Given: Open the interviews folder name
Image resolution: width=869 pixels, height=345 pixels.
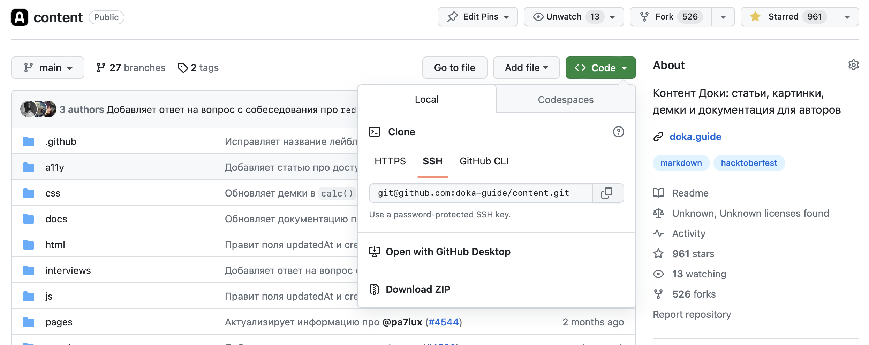Looking at the screenshot, I should 68,270.
